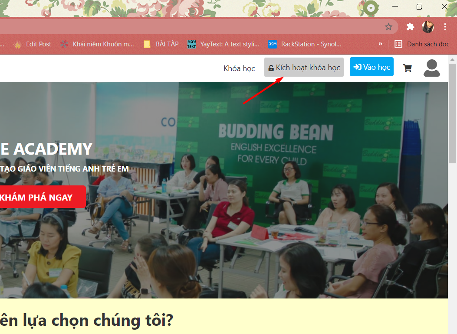Click the bookmark star icon
Screen dimensions: 457x334
click(388, 27)
